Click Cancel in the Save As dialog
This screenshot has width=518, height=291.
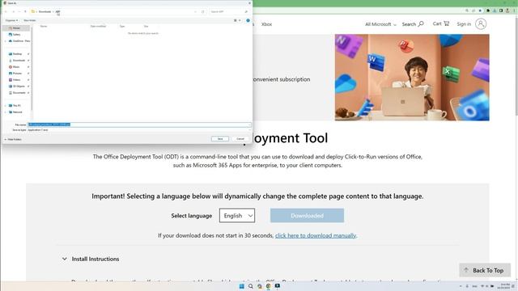240,139
